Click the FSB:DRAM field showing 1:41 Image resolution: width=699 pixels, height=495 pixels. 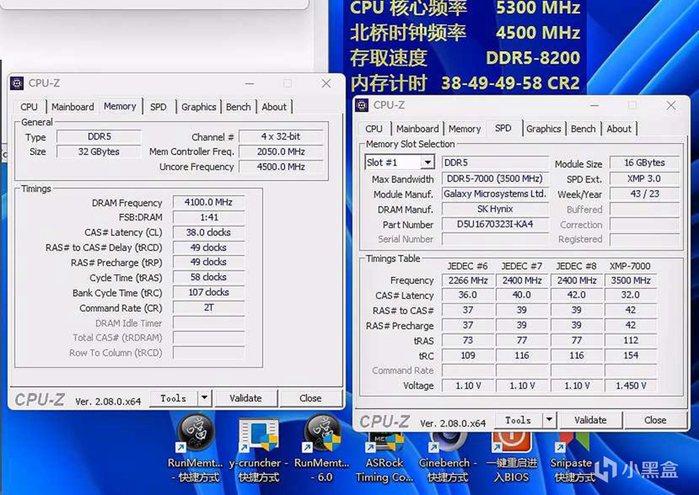coord(209,217)
